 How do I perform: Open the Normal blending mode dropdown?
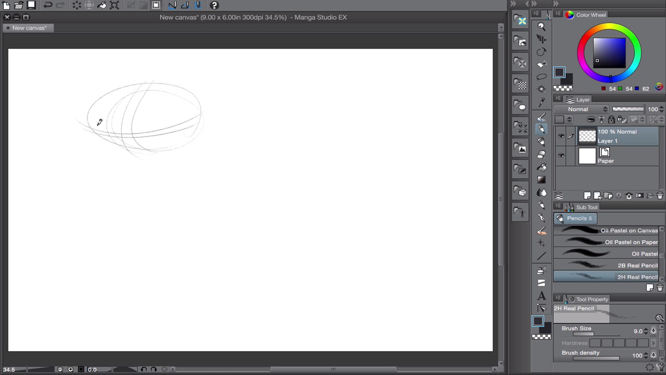point(581,109)
